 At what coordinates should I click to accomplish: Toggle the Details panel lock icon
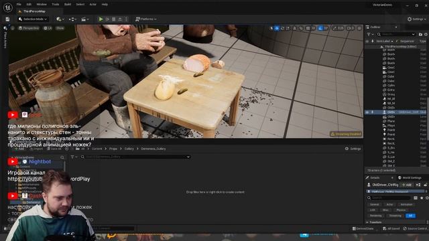pos(426,185)
